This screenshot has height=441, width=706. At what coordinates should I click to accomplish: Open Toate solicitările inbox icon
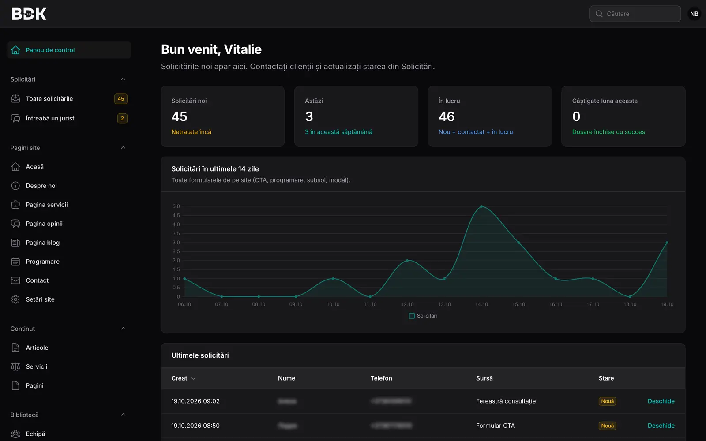click(15, 99)
